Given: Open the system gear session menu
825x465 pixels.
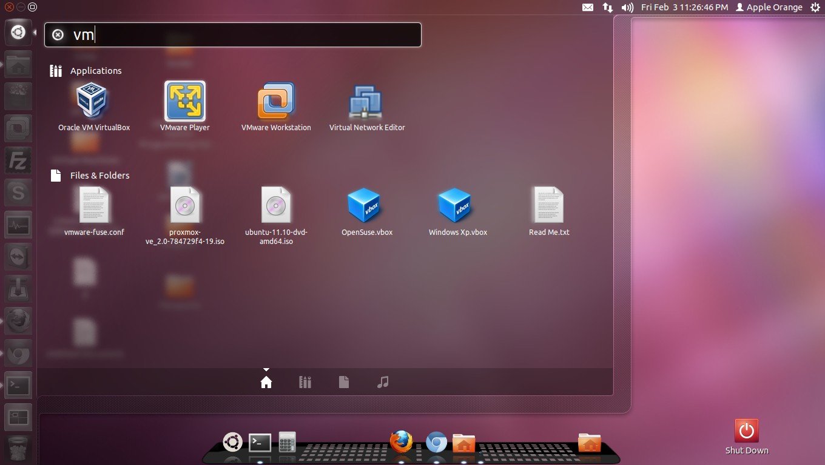Looking at the screenshot, I should (x=814, y=7).
